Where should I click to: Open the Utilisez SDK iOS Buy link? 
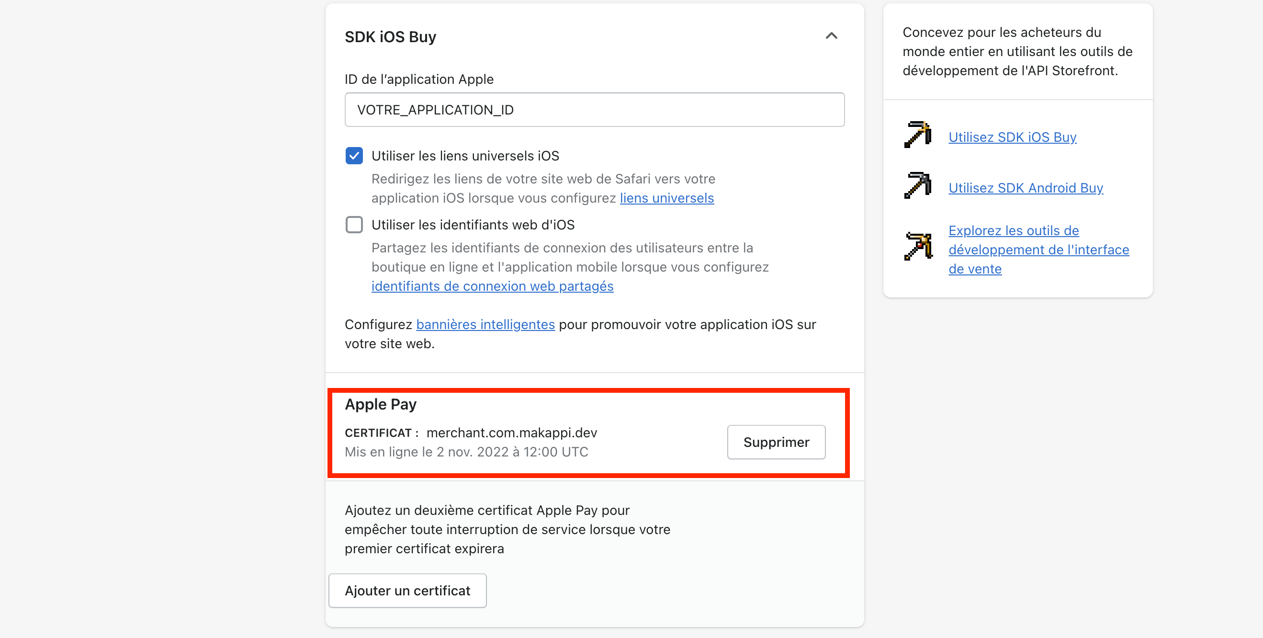pos(1013,137)
